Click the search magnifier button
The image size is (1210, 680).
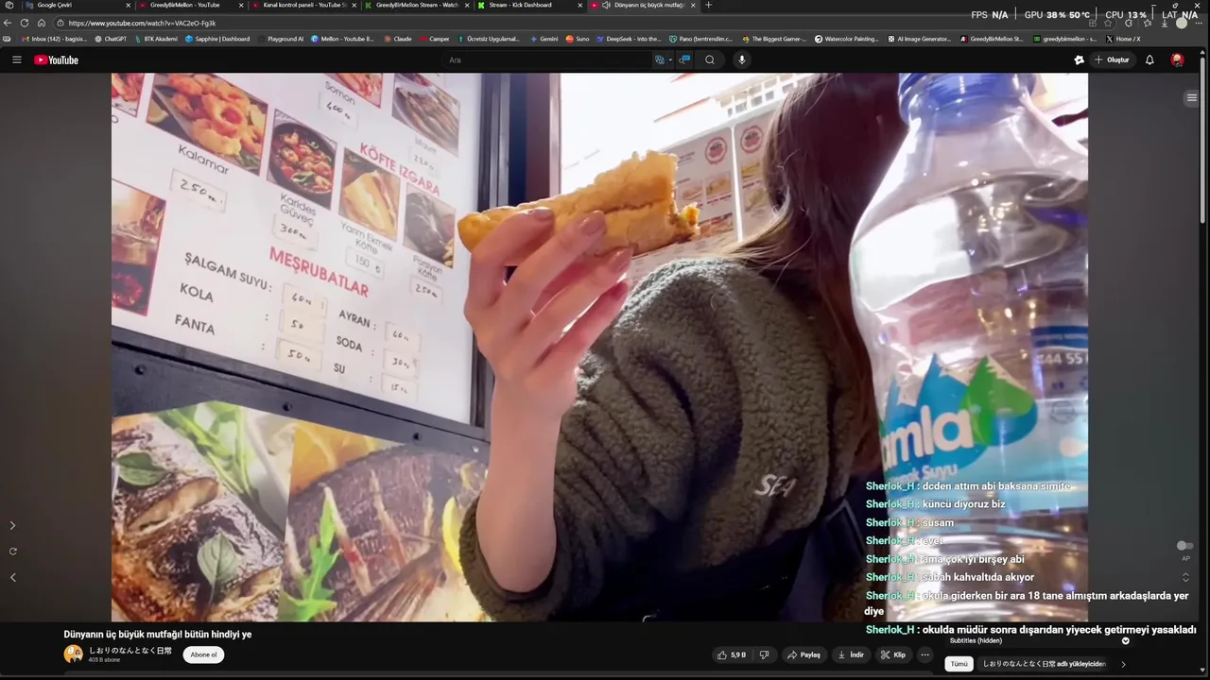709,59
